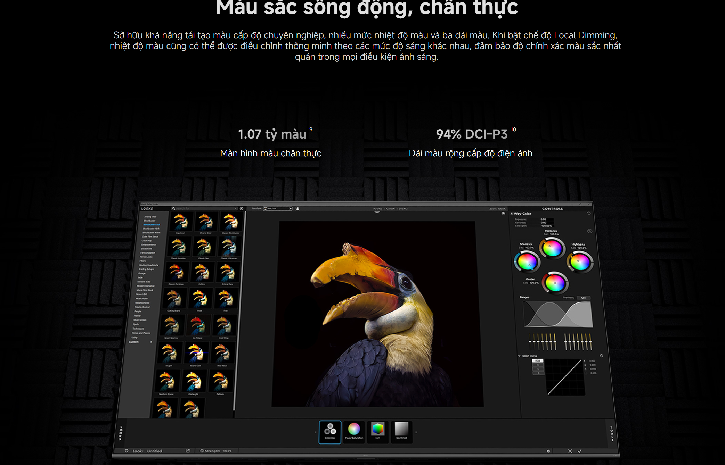This screenshot has width=725, height=465.
Task: Select the Hue/Saturation tool tile
Action: pyautogui.click(x=354, y=432)
